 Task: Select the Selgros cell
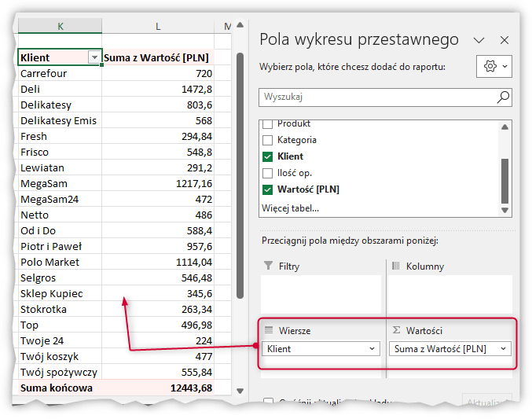coord(60,277)
